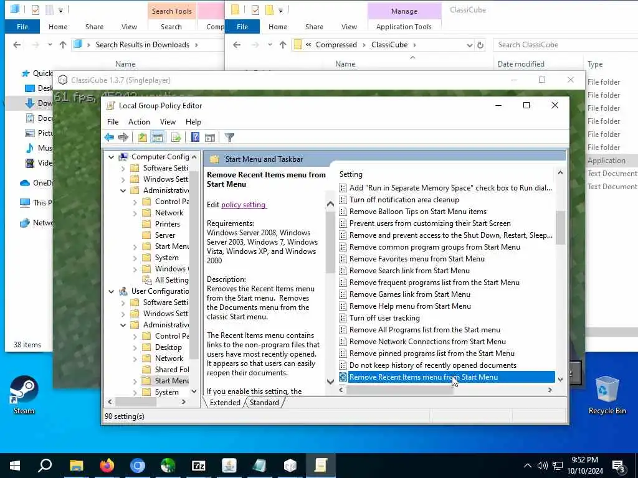Expand the System node under Computer Configuration
638x478 pixels.
[135, 258]
